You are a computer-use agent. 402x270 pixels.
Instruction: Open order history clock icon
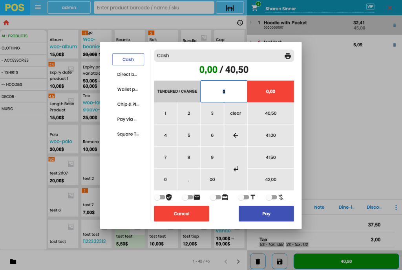240,23
